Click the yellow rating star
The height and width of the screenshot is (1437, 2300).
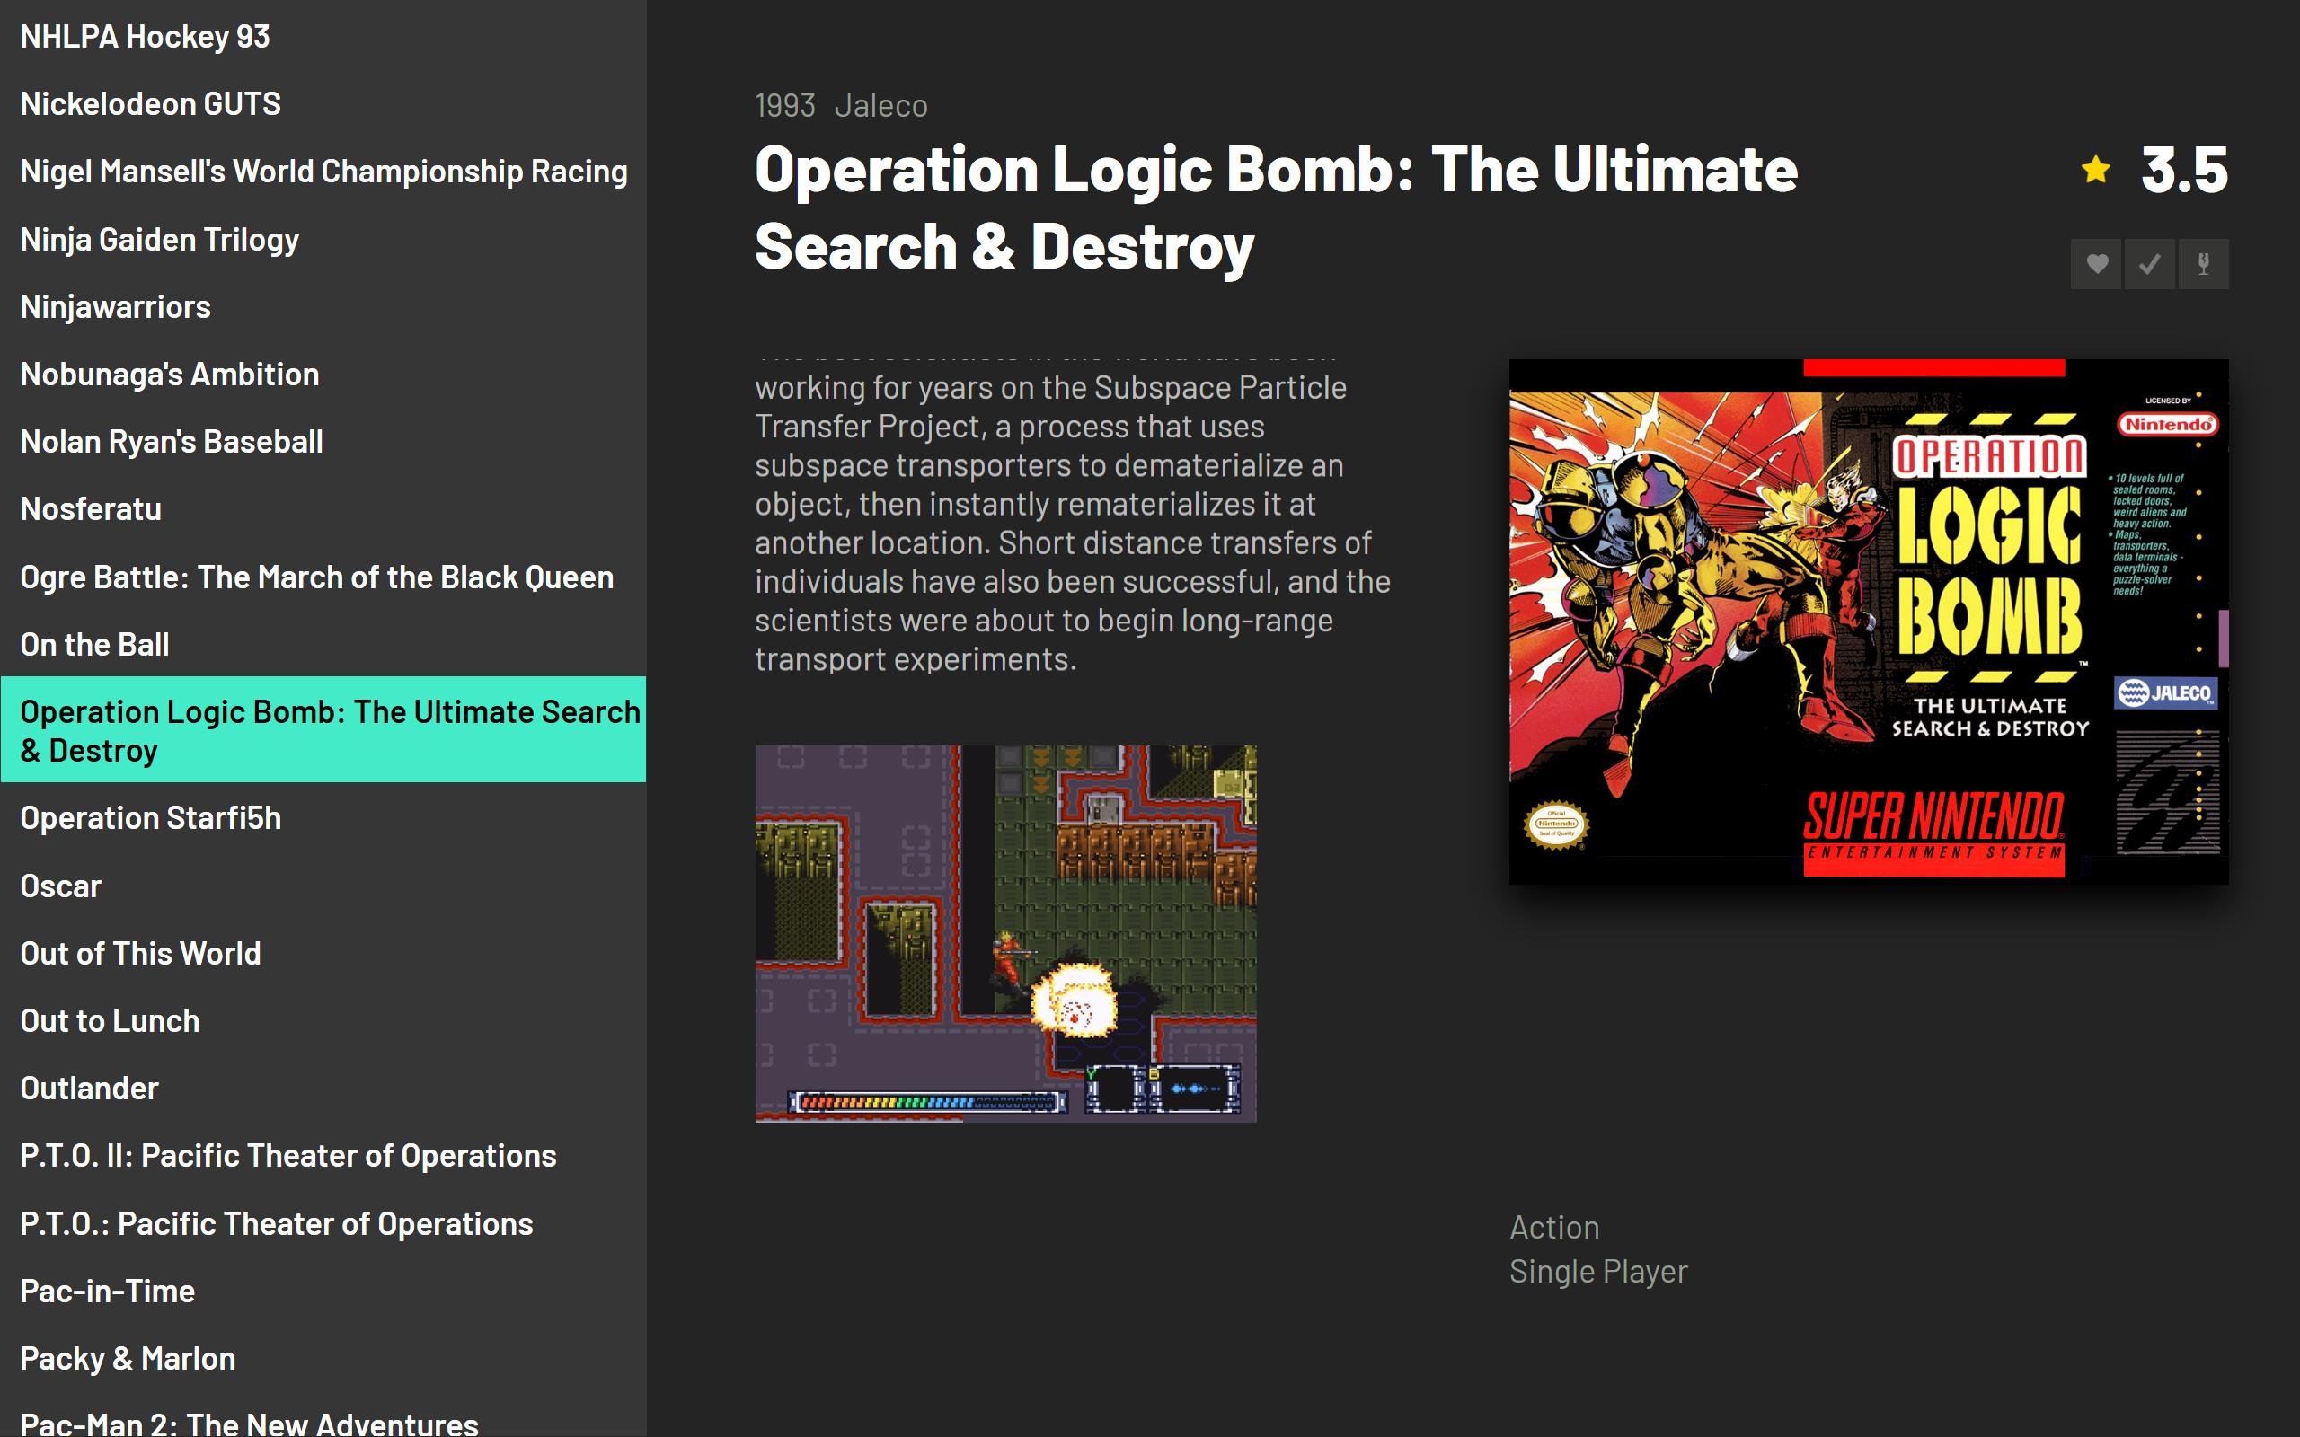coord(2096,170)
